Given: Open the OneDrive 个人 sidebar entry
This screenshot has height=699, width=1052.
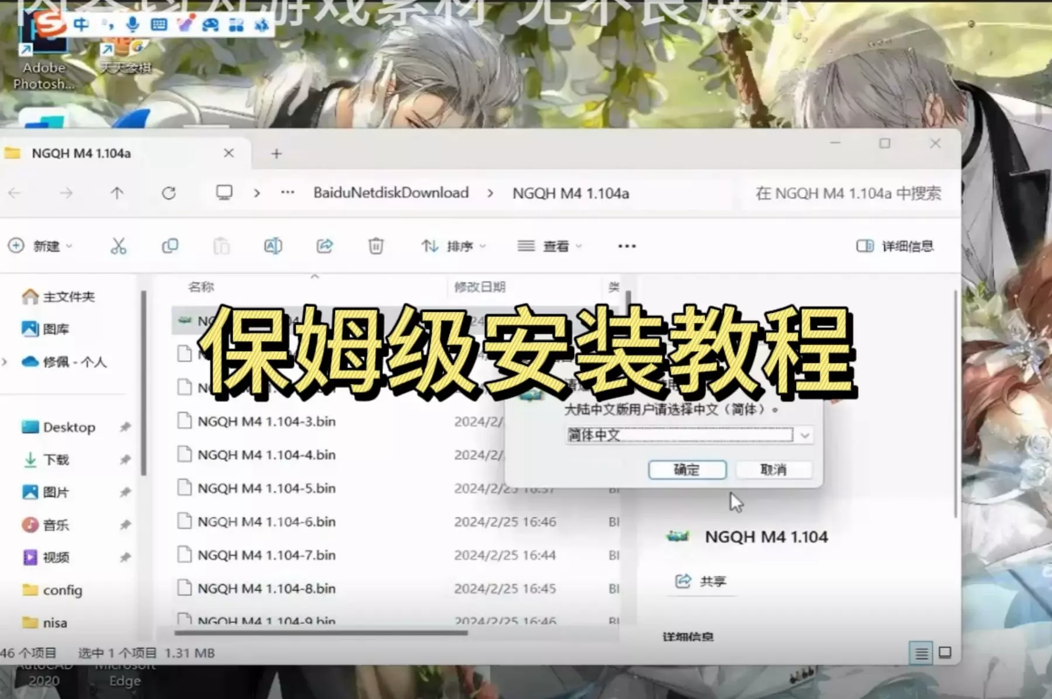Looking at the screenshot, I should tap(64, 362).
